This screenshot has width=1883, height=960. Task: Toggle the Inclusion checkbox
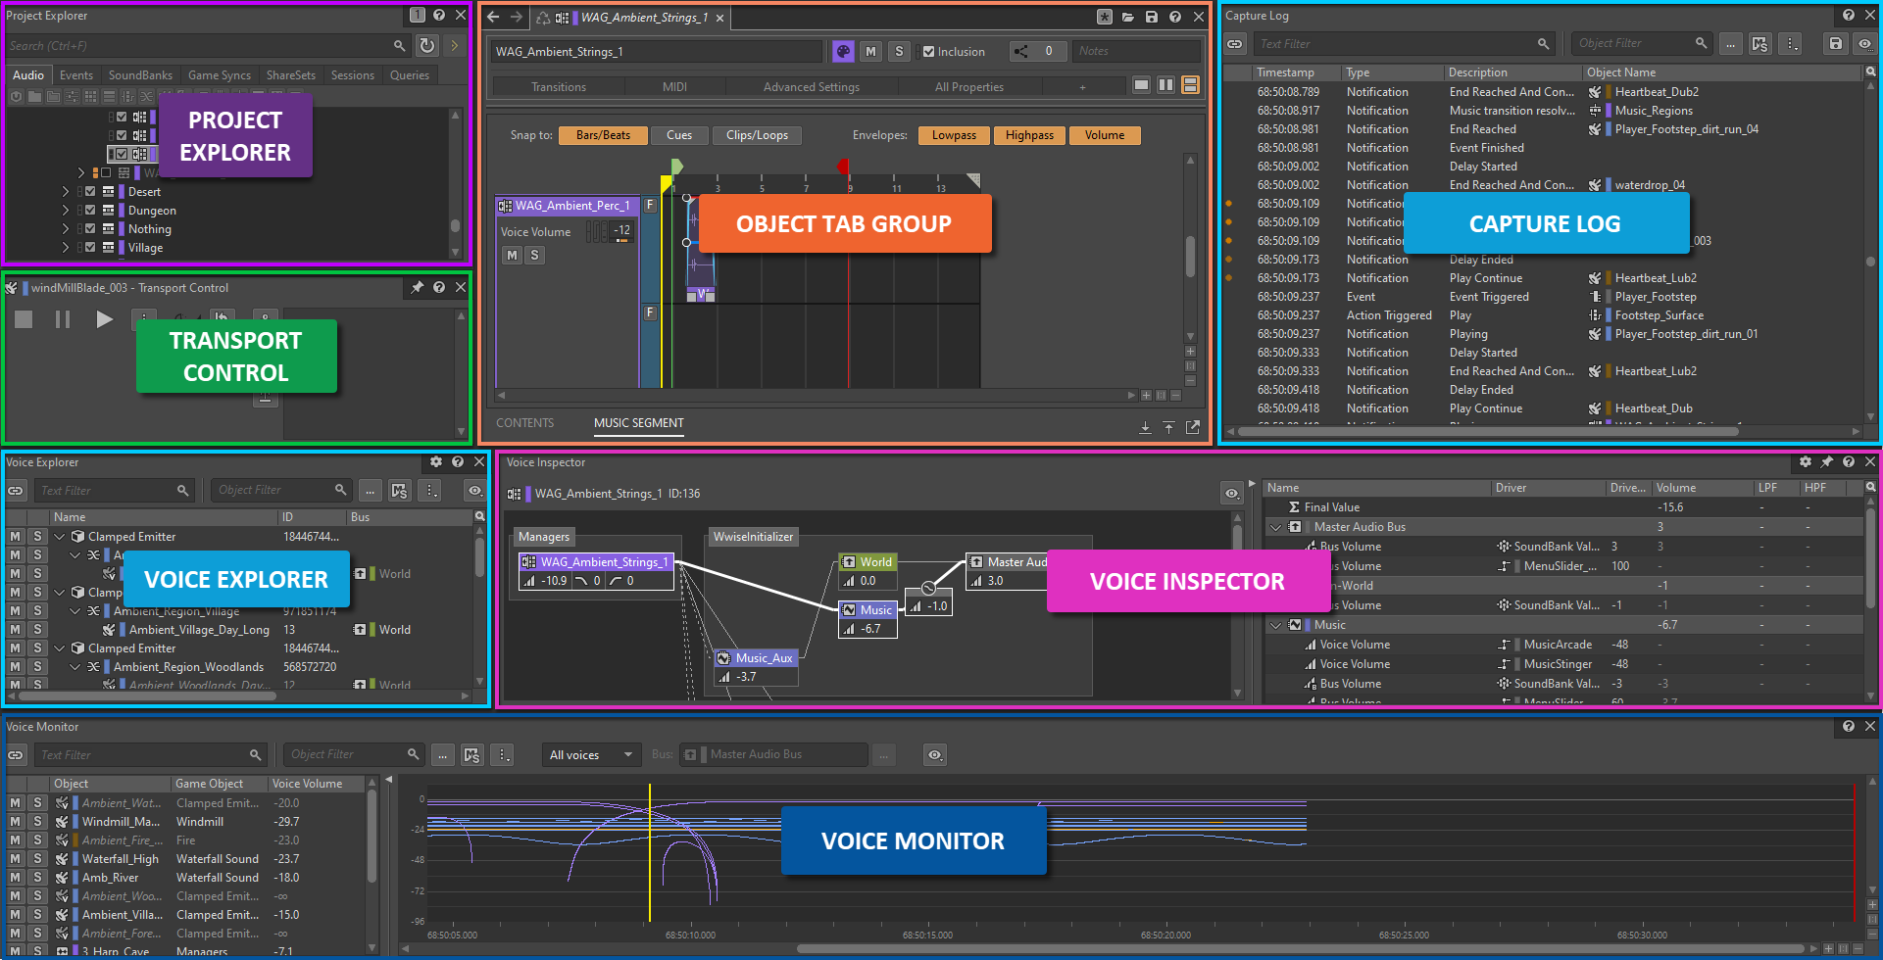coord(928,52)
